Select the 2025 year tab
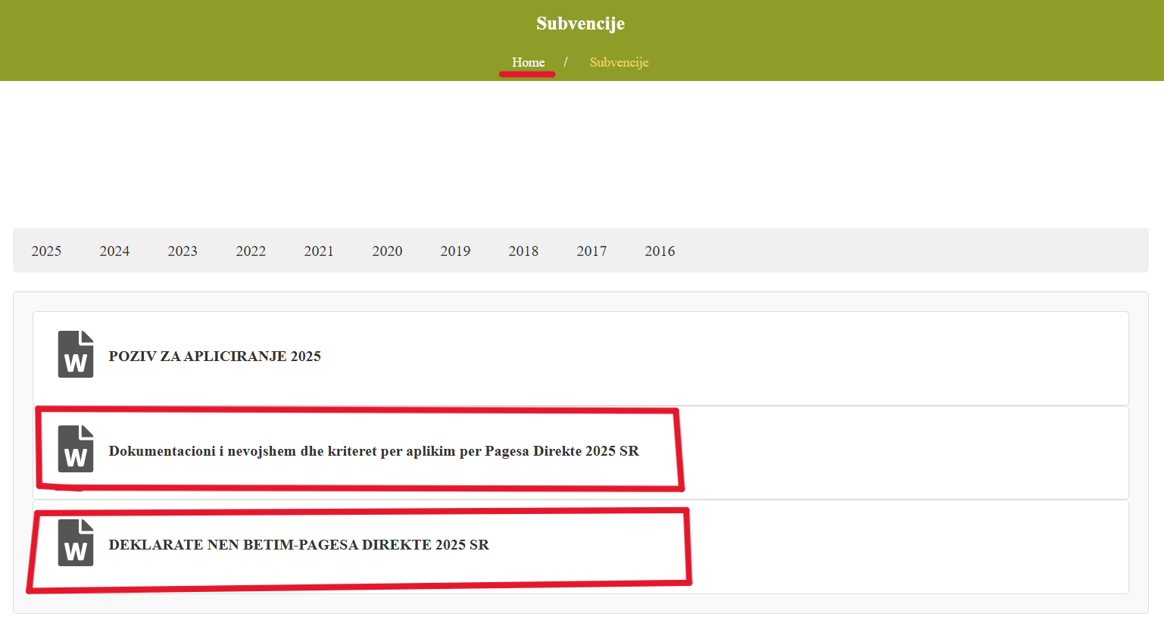The width and height of the screenshot is (1164, 626). tap(46, 251)
